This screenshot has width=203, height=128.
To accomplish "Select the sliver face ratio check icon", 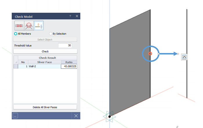I will [x=39, y=26].
